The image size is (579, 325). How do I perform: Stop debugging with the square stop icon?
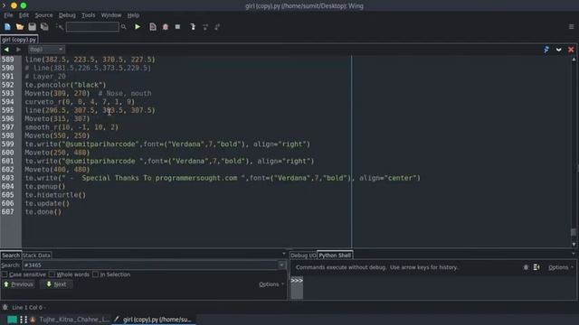(x=177, y=26)
